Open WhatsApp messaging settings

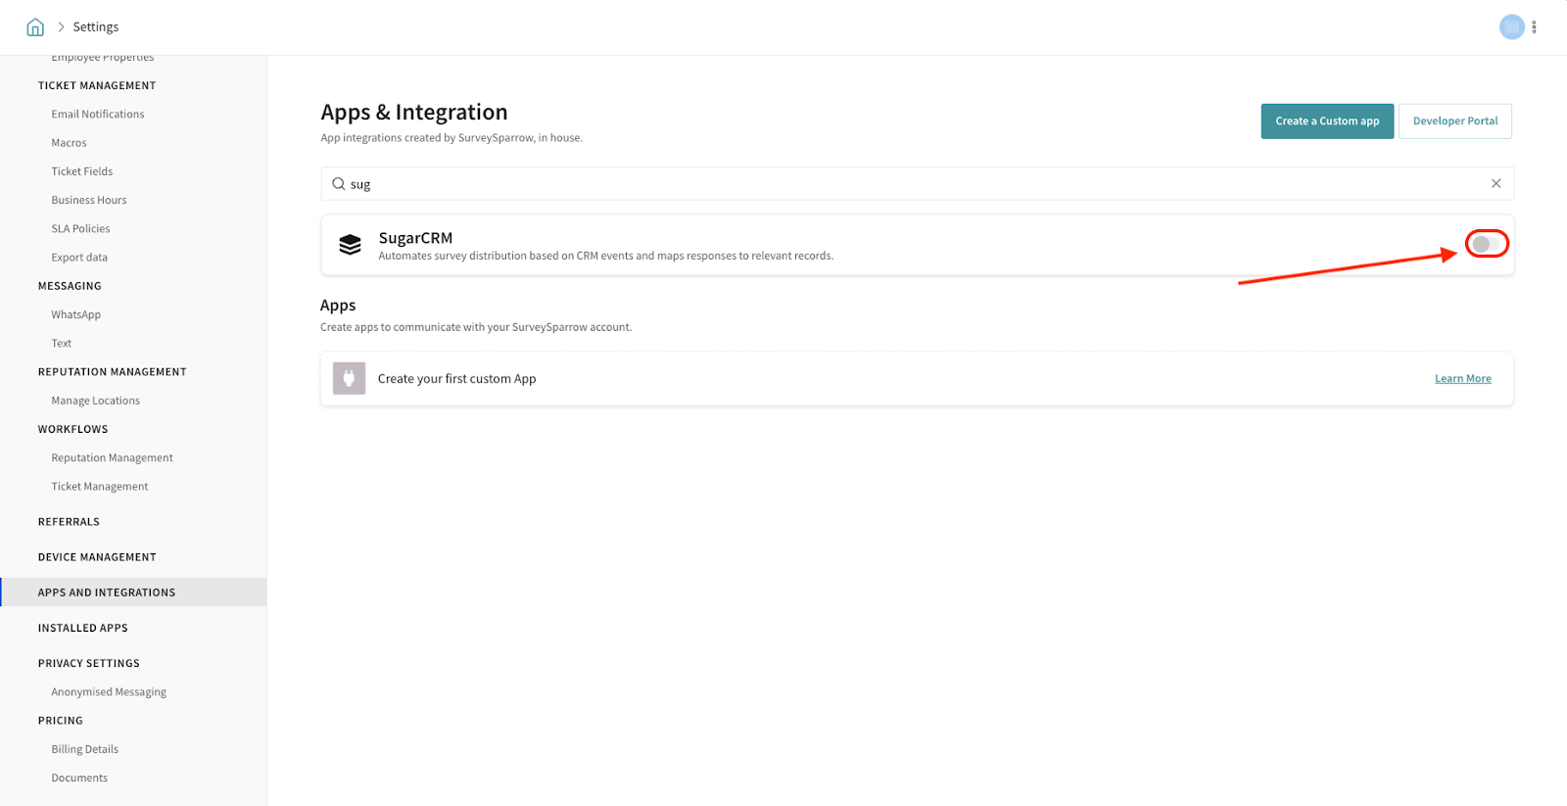76,314
